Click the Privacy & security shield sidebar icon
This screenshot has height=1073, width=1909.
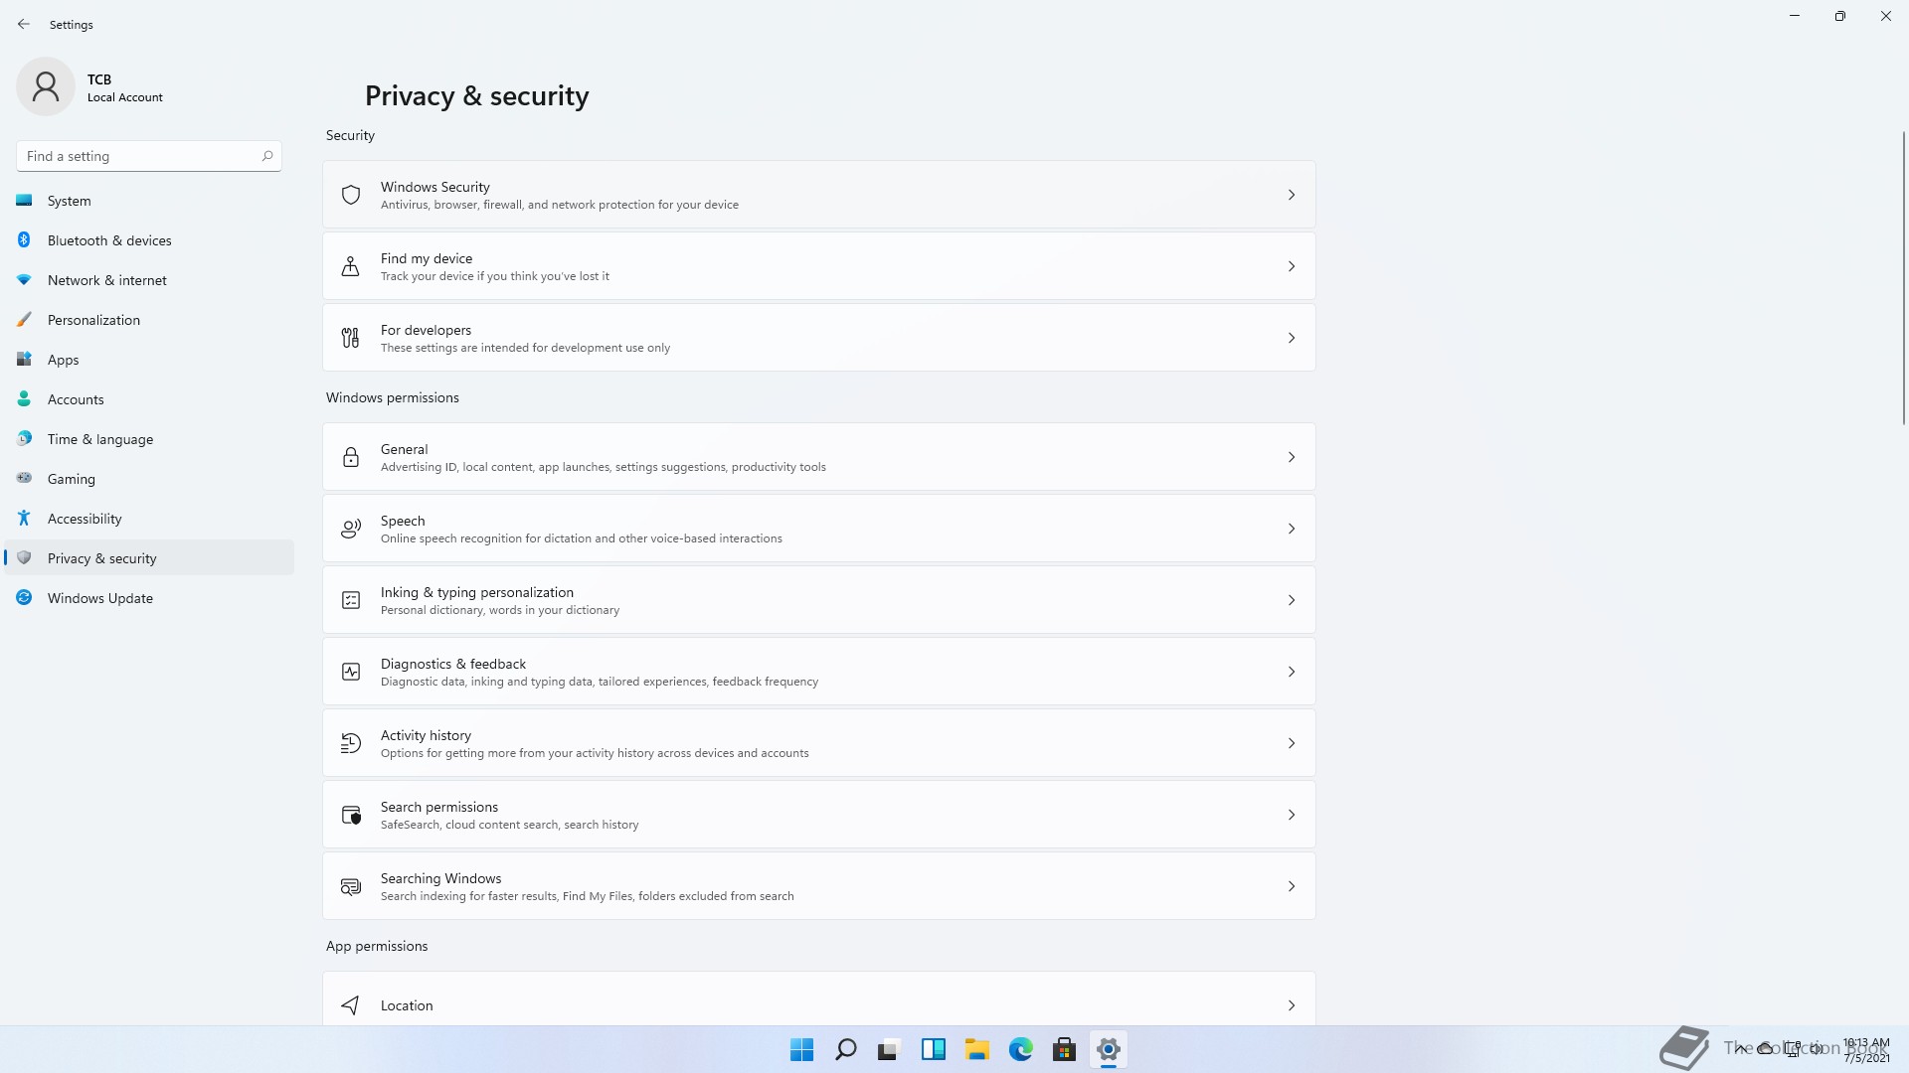tap(24, 558)
